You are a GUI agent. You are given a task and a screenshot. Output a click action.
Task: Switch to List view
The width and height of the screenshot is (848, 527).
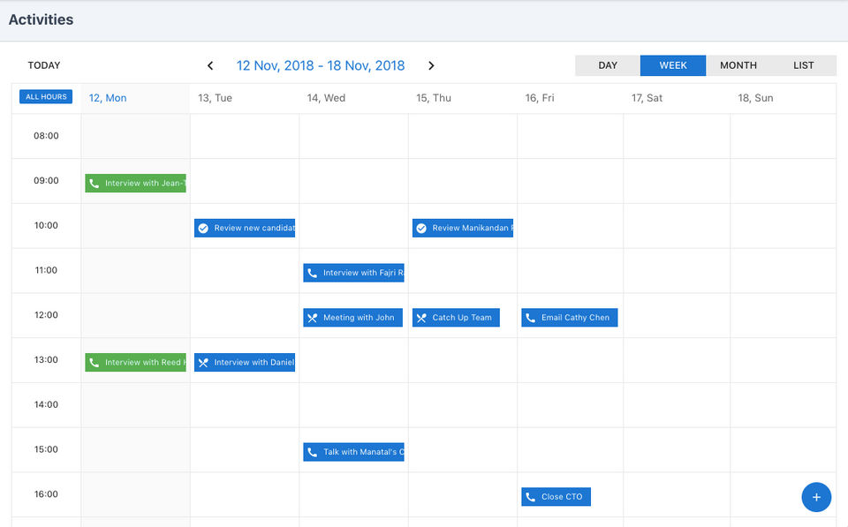(x=804, y=65)
